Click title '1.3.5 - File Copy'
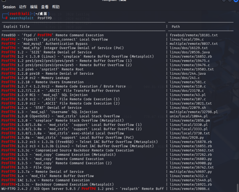 click(x=35, y=167)
